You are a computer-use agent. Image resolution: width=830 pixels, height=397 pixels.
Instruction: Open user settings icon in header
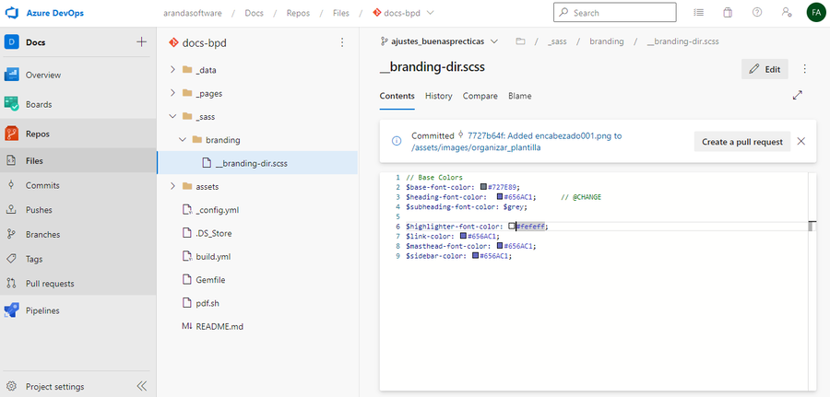[x=786, y=13]
